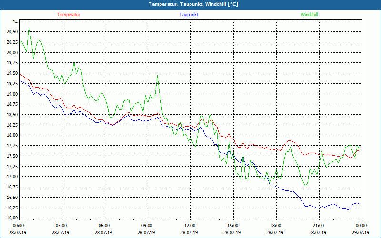
Task: Click the '20,00' y-axis value
Action: [12, 52]
